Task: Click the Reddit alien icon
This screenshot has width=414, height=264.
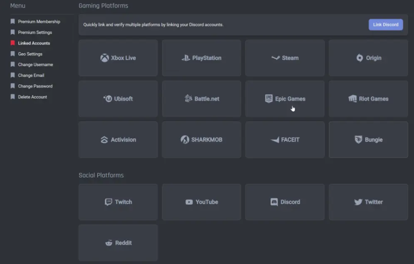Action: pos(109,243)
